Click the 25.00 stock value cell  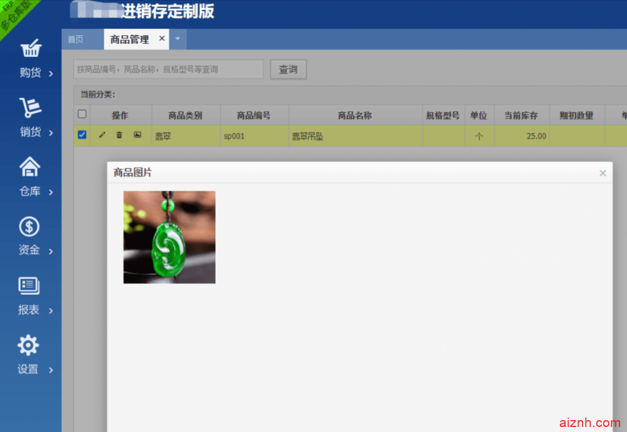pos(522,136)
